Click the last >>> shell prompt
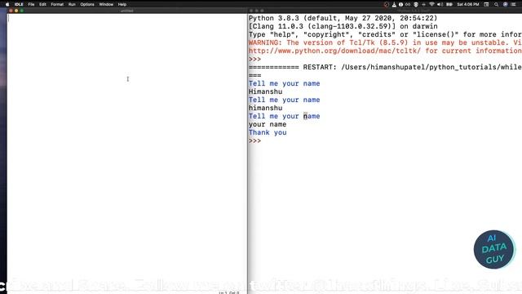Viewport: 522px width, 294px height. pos(254,140)
